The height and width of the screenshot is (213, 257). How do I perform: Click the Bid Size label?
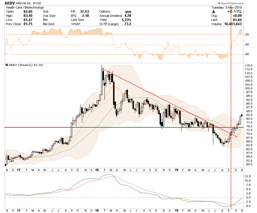[x=49, y=24]
